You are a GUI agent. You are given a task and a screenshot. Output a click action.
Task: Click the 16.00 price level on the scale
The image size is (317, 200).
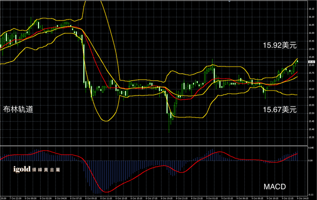tap(312, 33)
